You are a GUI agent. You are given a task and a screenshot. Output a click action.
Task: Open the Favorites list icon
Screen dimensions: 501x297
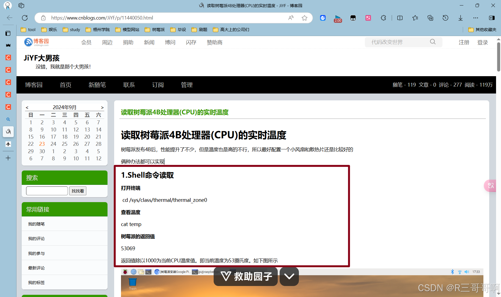415,18
